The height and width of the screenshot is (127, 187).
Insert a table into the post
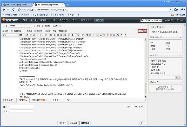104,35
